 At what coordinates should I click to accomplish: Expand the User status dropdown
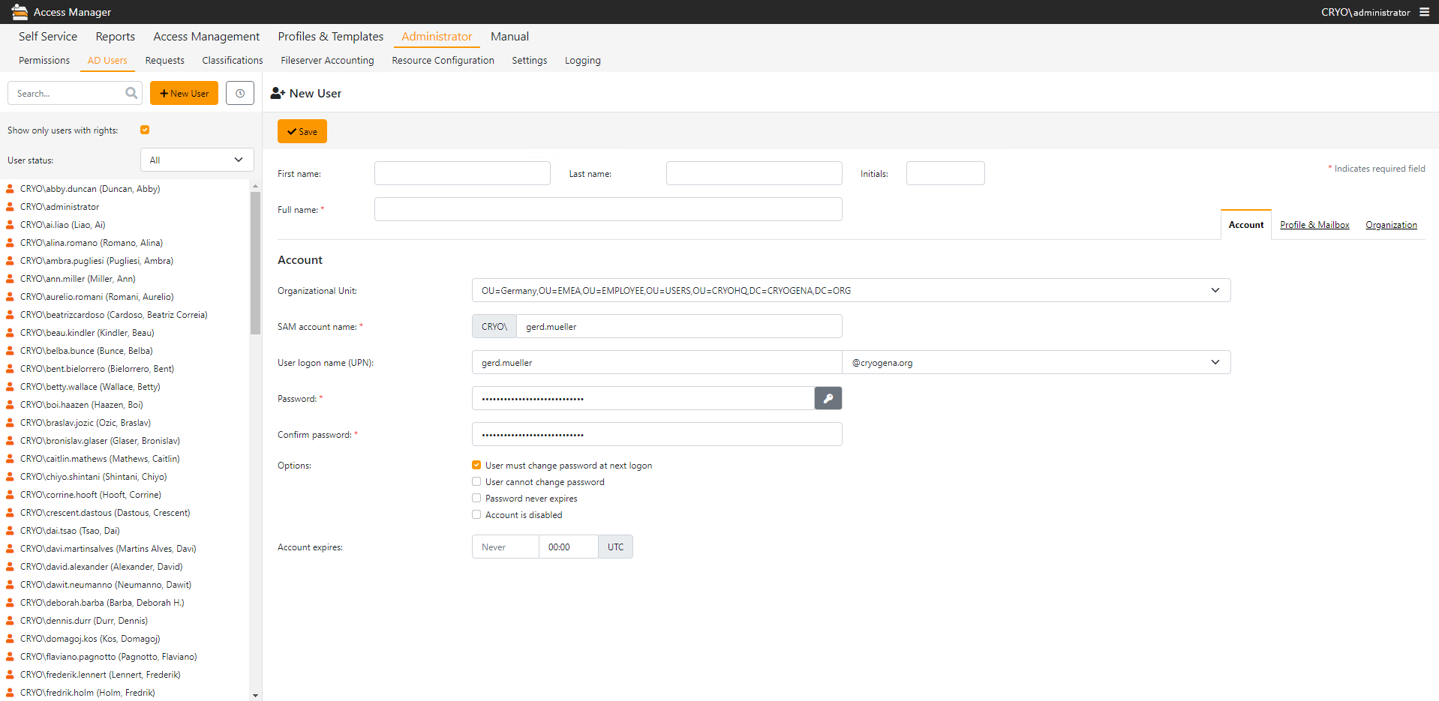[x=197, y=160]
